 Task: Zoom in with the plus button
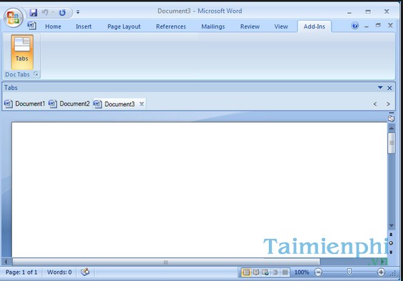pos(381,272)
